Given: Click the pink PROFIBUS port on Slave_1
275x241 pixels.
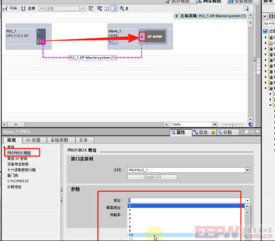Looking at the screenshot, I should pos(142,37).
